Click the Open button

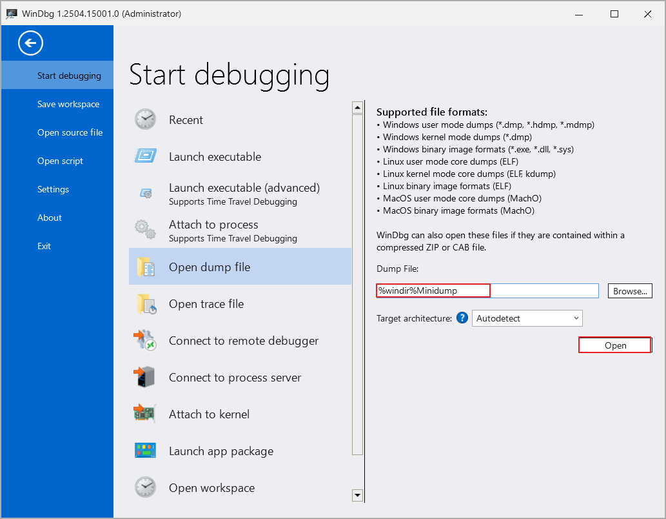coord(615,345)
